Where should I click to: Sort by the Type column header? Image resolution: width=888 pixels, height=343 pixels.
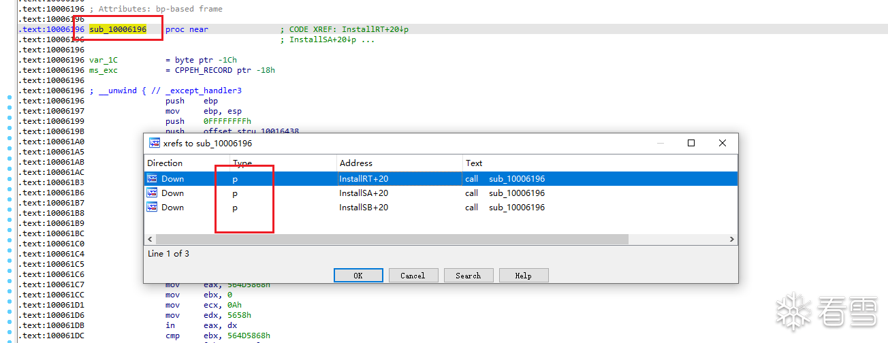[x=242, y=163]
